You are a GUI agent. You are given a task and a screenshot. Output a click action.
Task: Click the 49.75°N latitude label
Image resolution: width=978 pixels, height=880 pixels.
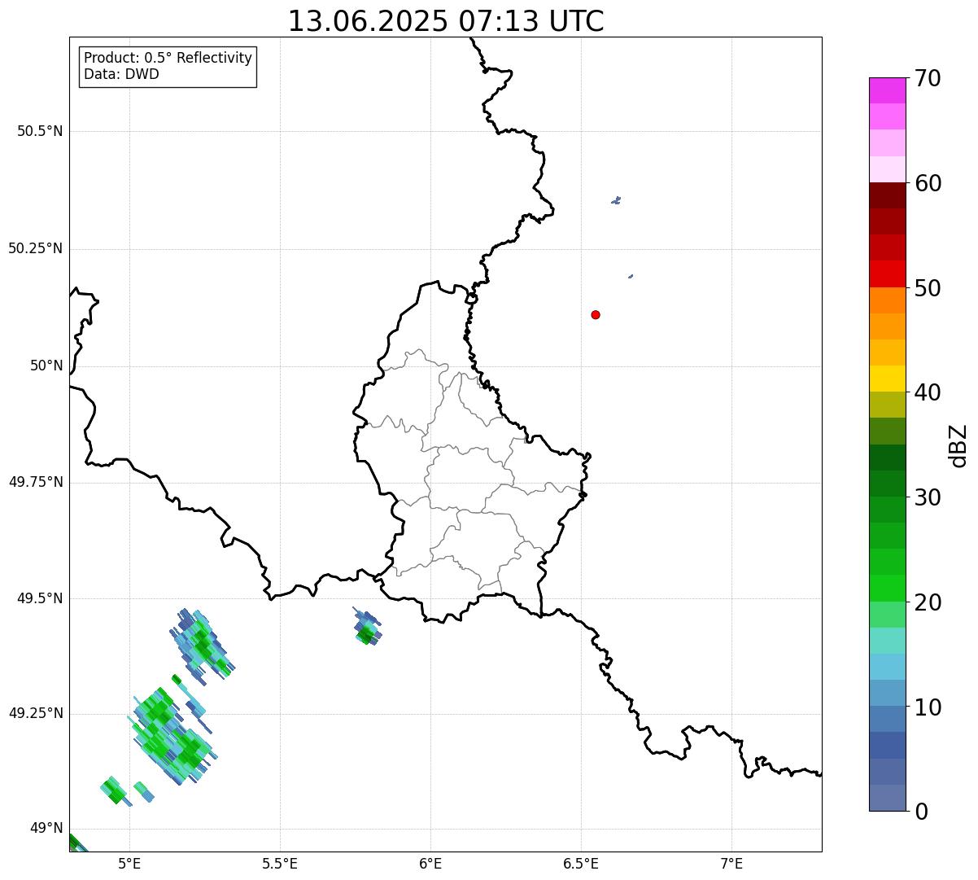[35, 482]
